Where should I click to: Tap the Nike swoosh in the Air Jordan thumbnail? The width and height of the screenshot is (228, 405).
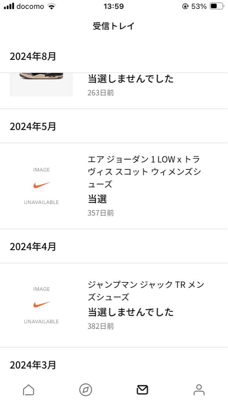coord(41,186)
